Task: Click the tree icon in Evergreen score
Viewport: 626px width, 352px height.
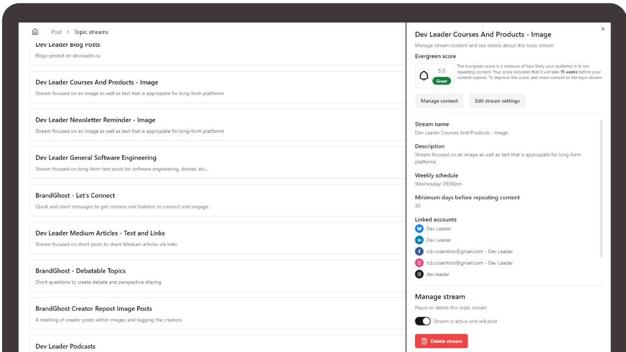Action: [424, 75]
